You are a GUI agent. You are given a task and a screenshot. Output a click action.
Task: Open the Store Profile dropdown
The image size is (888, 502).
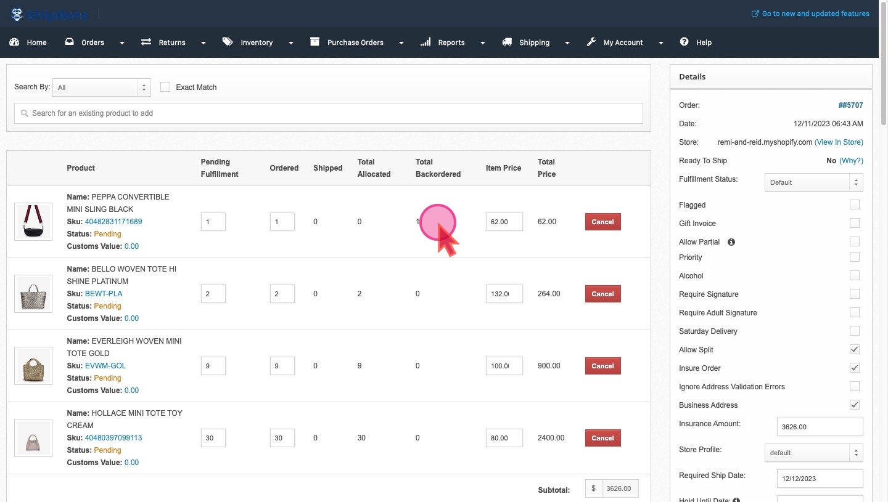pyautogui.click(x=813, y=453)
